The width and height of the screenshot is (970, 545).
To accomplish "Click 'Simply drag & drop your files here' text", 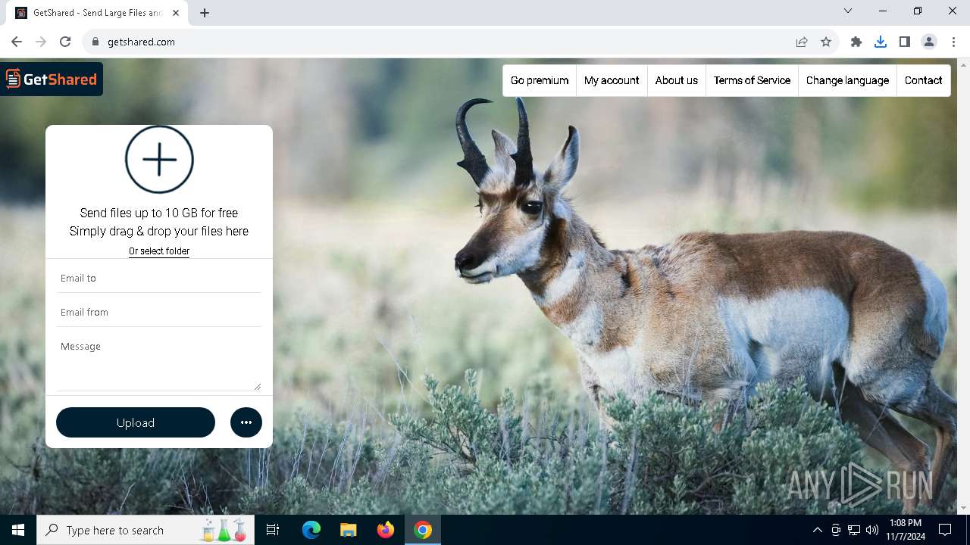I will [x=159, y=231].
